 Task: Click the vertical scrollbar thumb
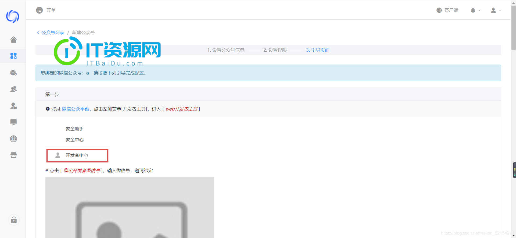click(x=513, y=28)
